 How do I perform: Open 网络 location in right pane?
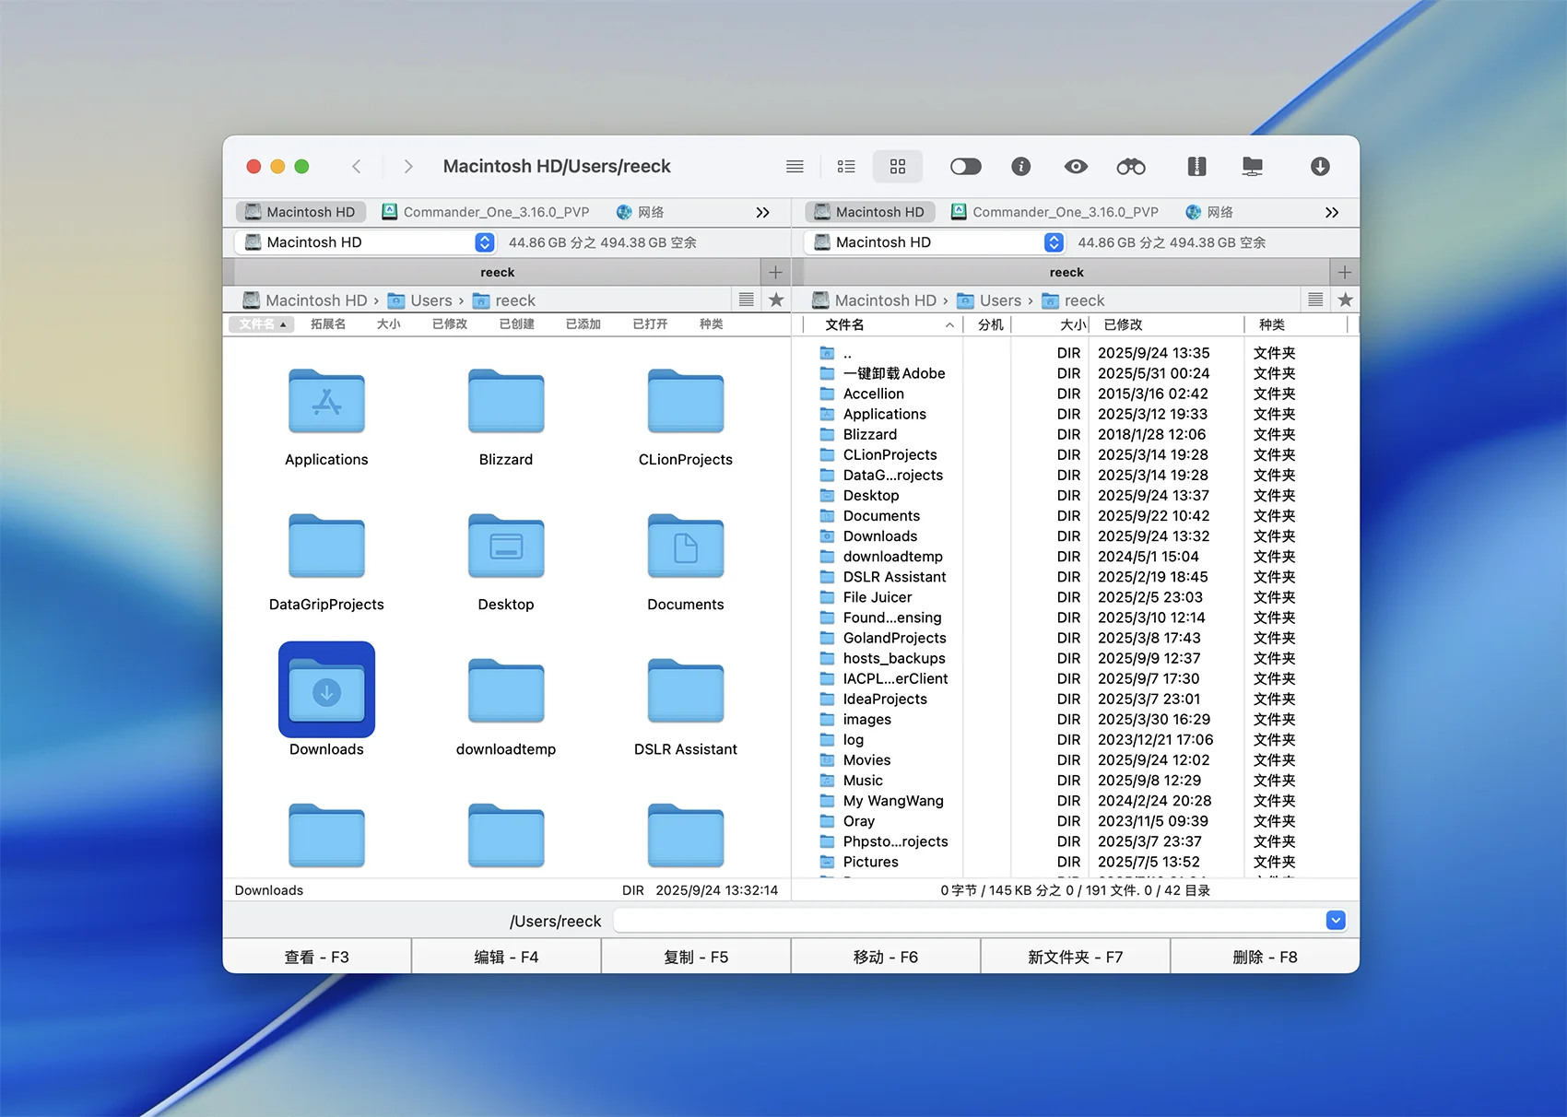(x=1210, y=212)
